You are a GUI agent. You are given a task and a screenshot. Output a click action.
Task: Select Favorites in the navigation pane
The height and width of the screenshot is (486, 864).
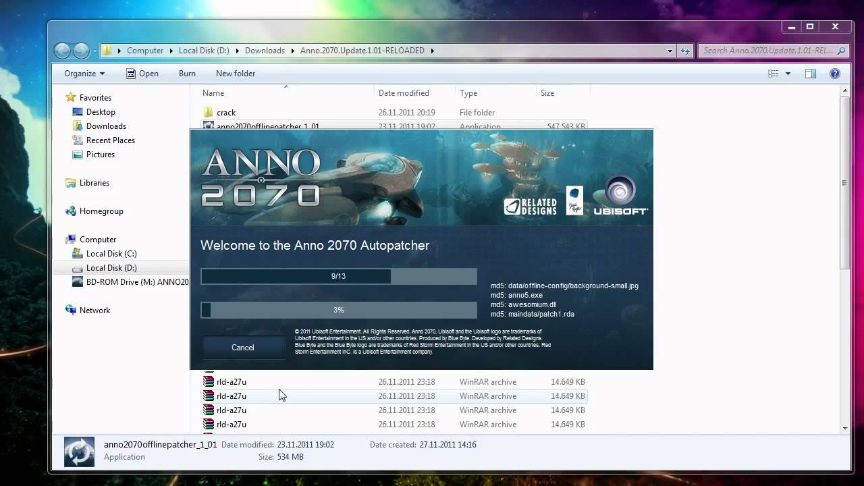point(95,98)
